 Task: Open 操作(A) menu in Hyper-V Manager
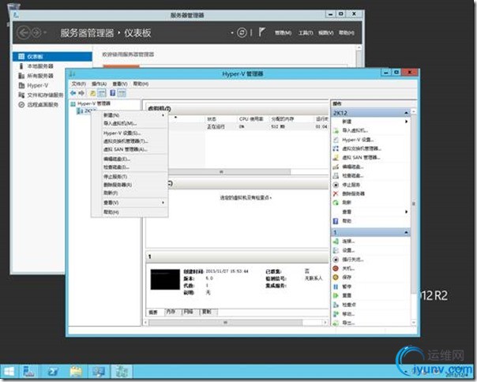coord(100,84)
